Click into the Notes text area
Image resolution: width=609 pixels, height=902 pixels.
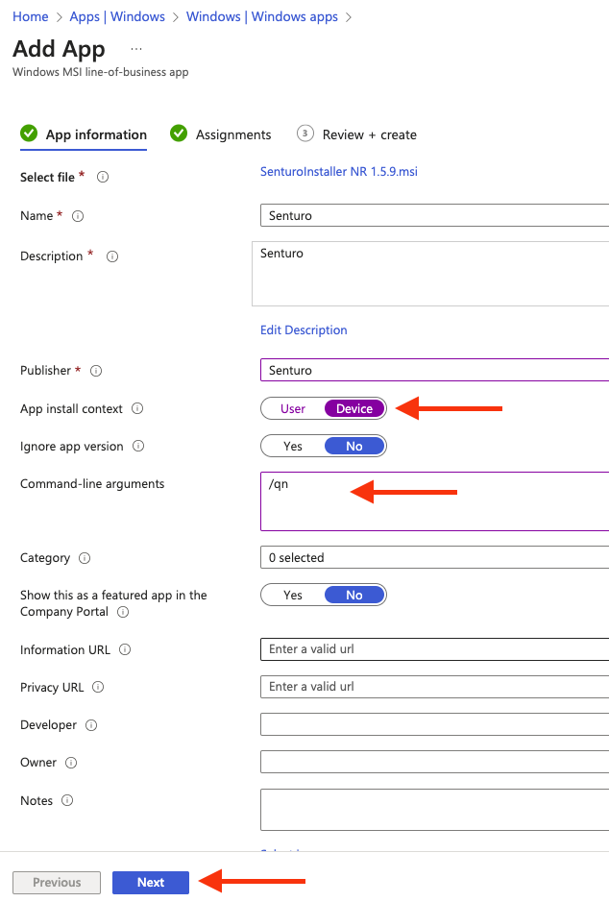point(435,810)
